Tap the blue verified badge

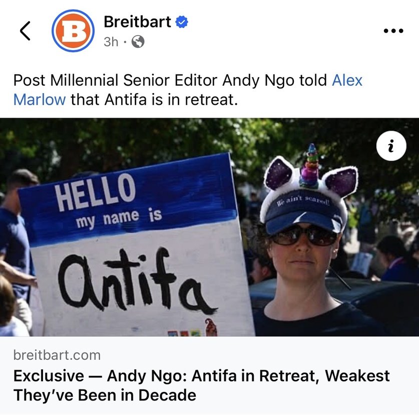click(182, 22)
